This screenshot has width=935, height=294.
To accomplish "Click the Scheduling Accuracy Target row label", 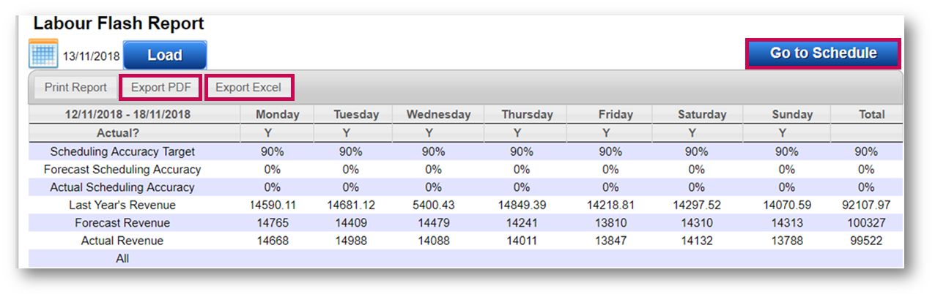I will [122, 152].
